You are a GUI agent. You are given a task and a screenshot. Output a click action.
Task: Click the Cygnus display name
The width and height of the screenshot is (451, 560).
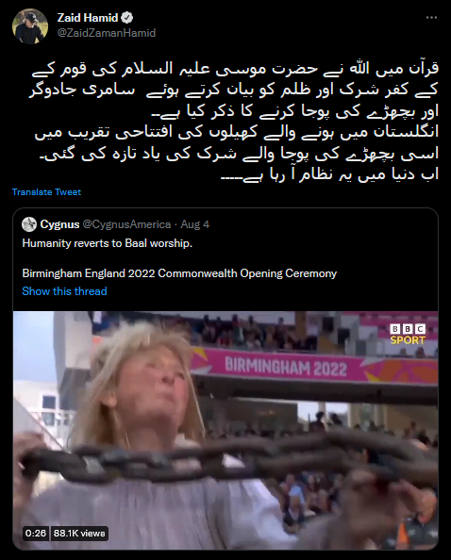click(59, 224)
